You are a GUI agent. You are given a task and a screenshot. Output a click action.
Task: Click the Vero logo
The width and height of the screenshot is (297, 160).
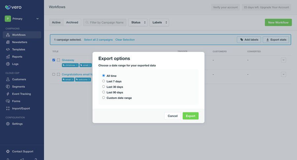13,7
